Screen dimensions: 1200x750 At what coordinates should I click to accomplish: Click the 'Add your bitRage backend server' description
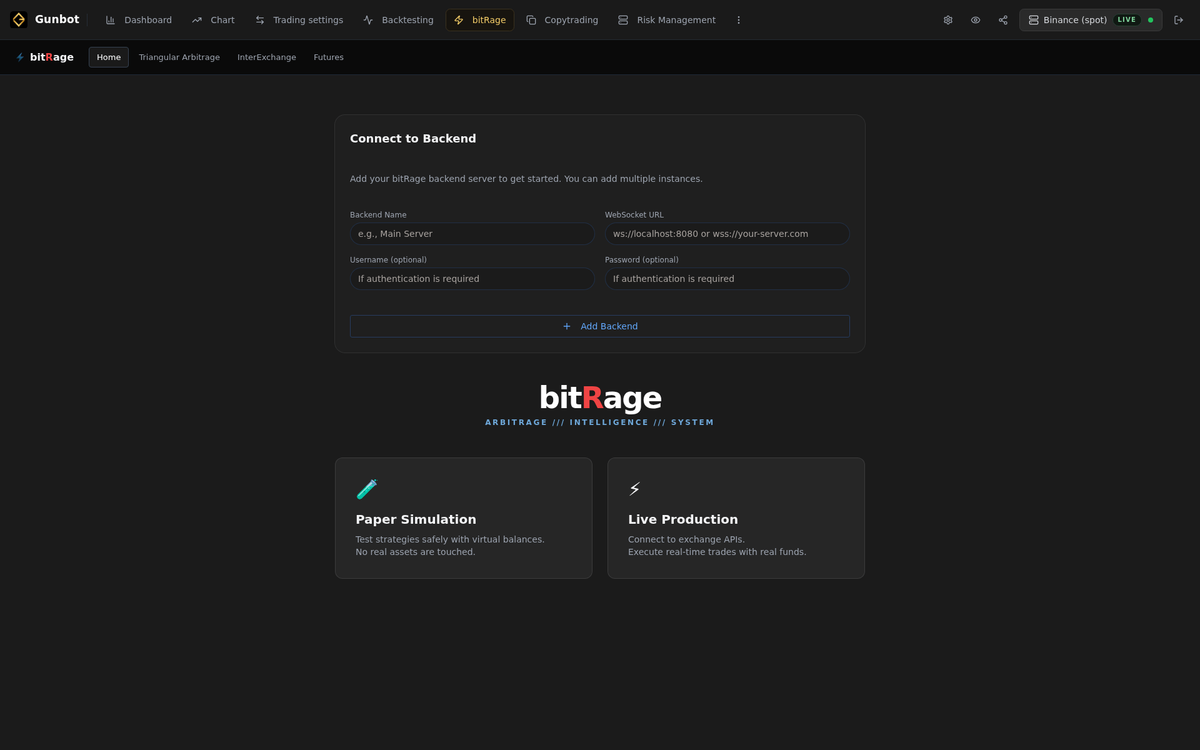click(526, 179)
